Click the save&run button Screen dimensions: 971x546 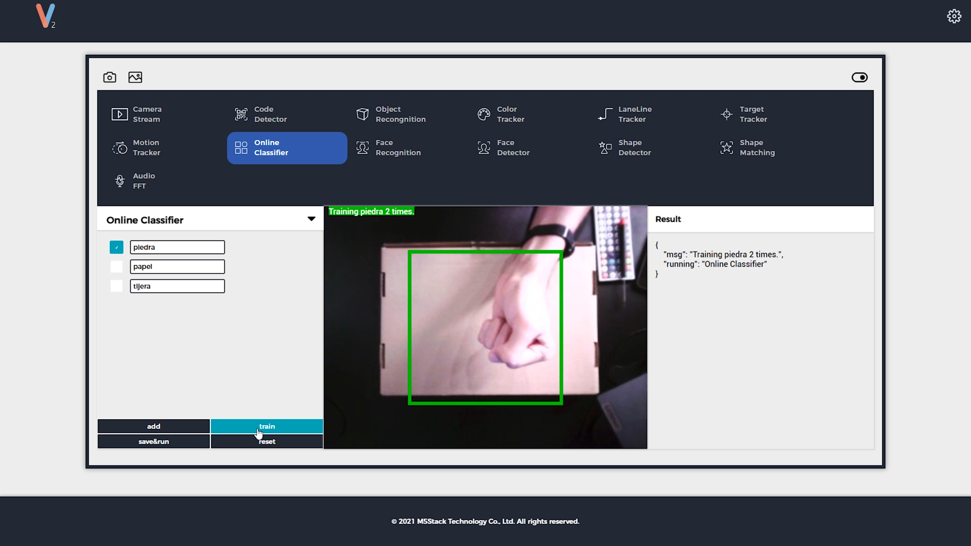tap(154, 441)
